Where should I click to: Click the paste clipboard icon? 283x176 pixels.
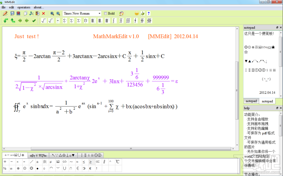(37, 13)
